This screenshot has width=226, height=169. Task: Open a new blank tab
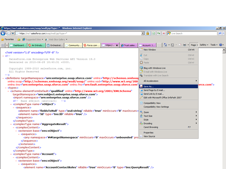159,45
